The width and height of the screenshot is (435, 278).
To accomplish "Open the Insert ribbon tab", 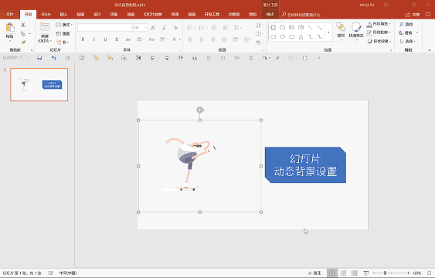I will [x=63, y=15].
